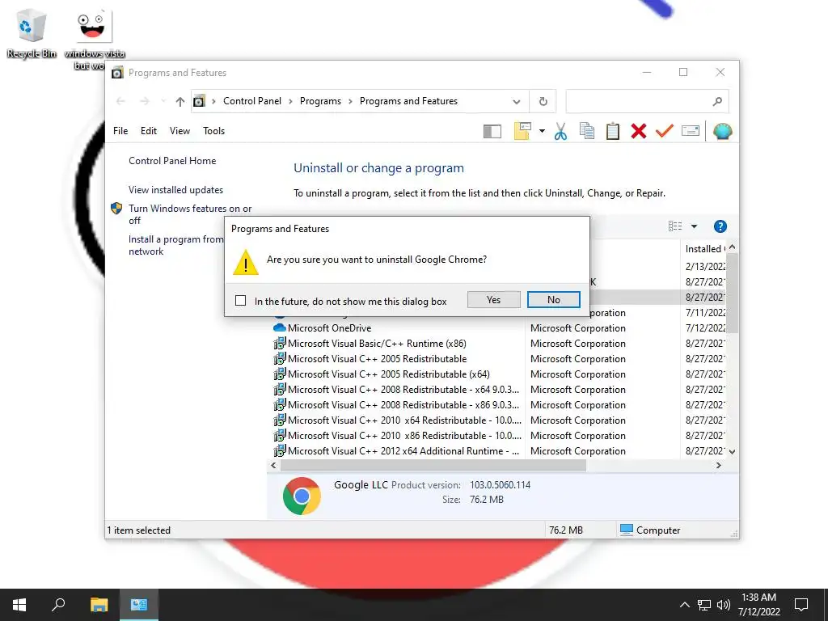Open recent locations dropdown arrow
This screenshot has height=621, width=828.
(163, 101)
